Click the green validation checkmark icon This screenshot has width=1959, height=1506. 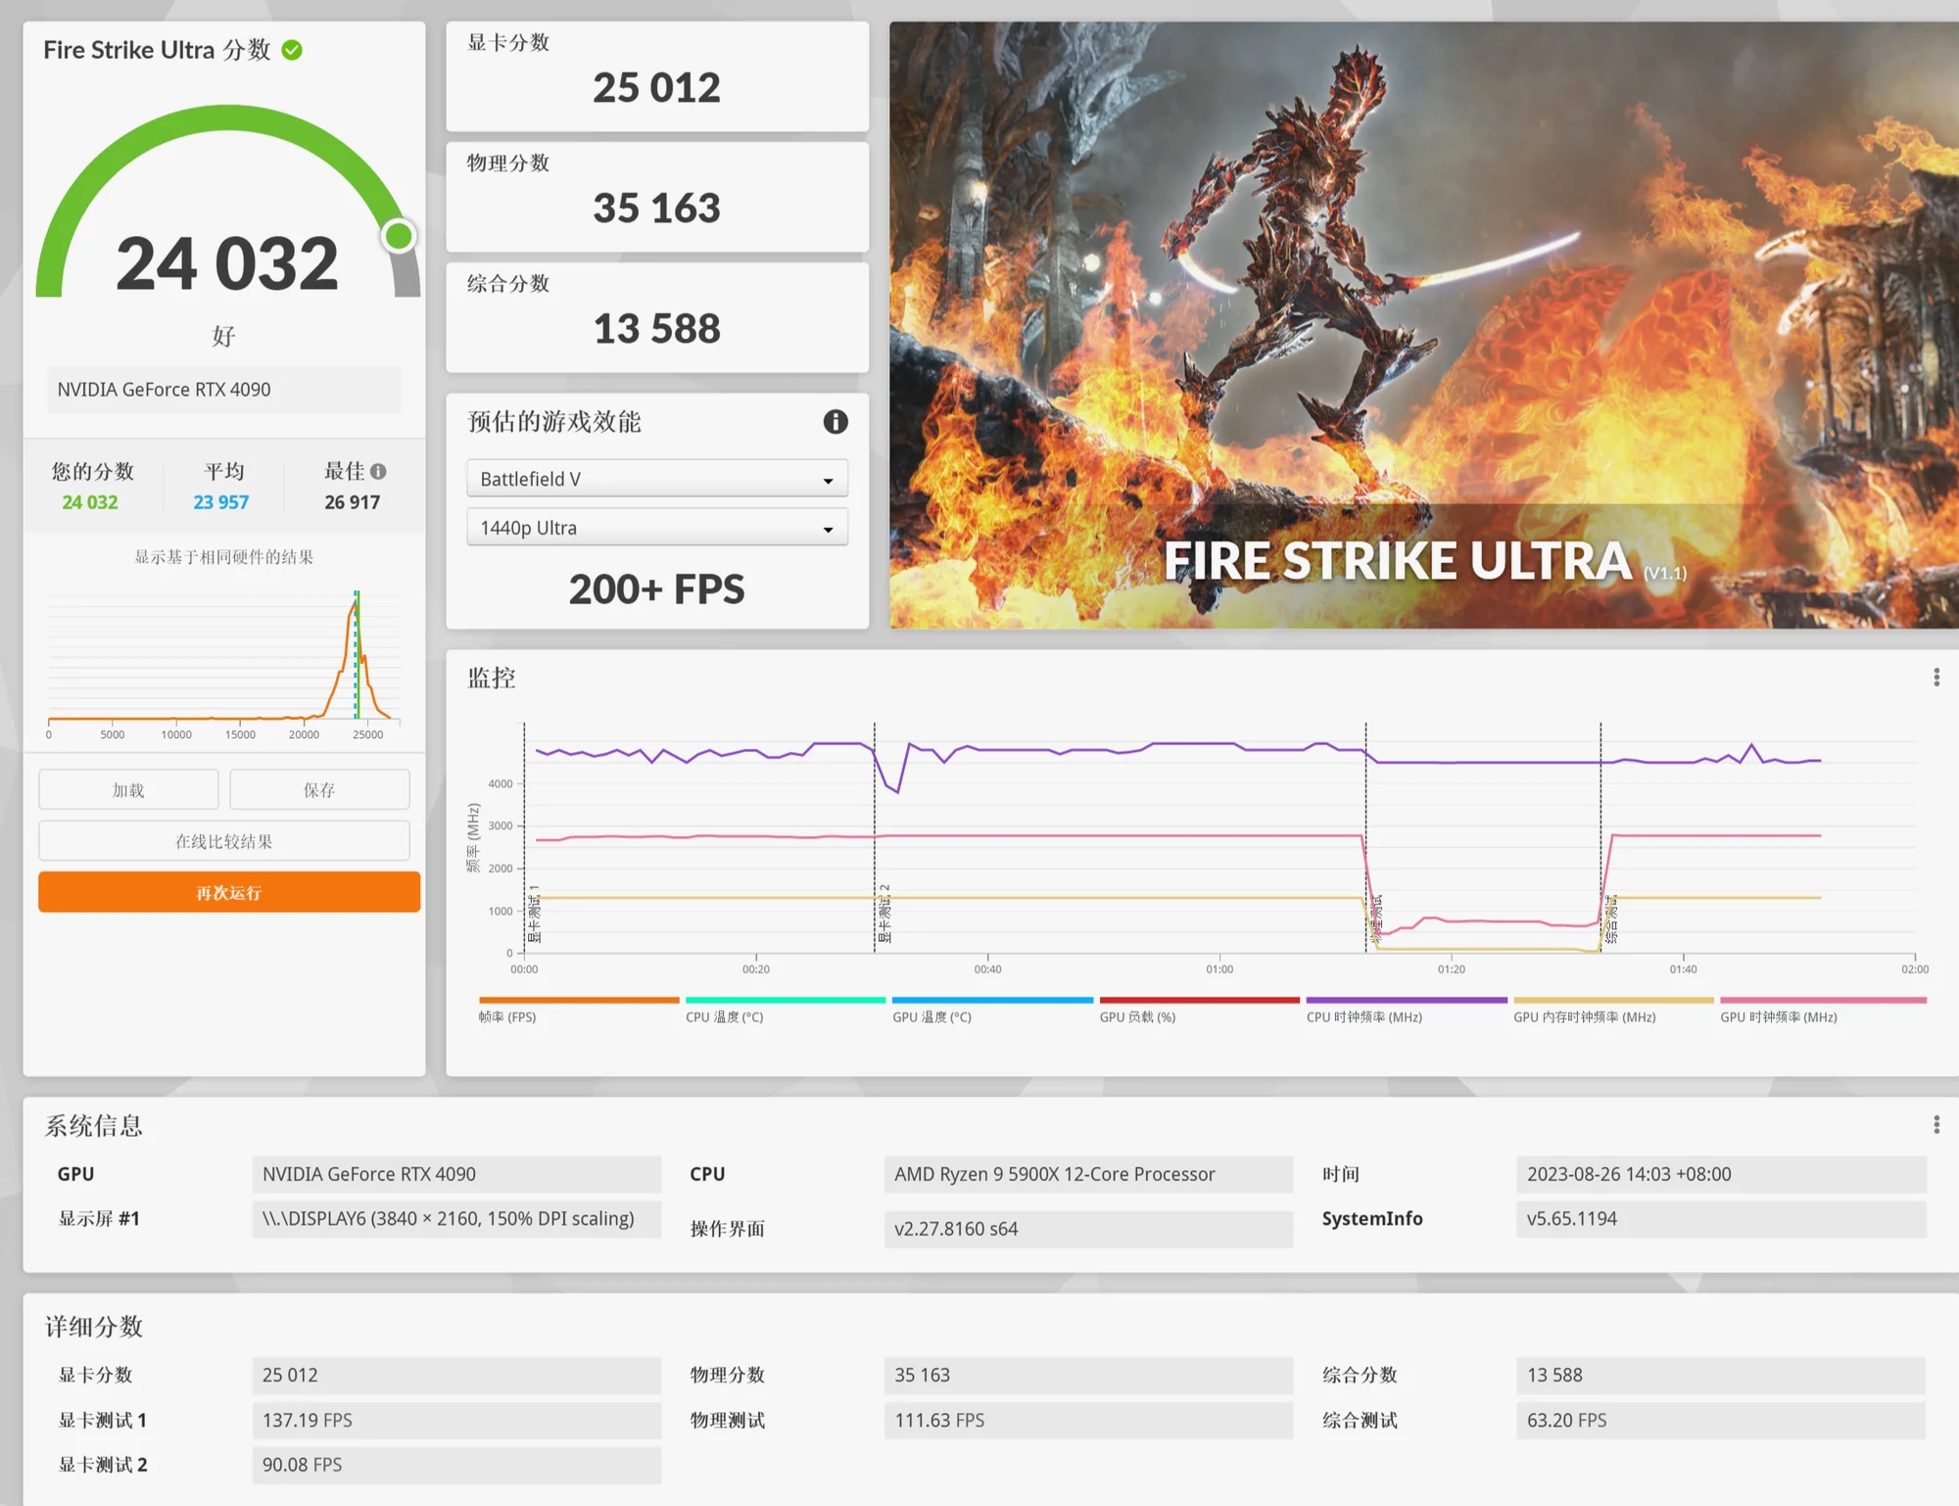tap(292, 50)
